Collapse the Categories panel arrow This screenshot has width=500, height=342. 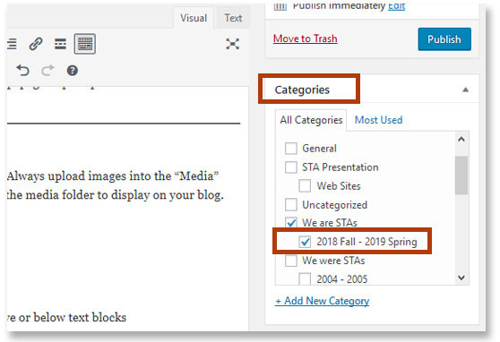point(466,90)
